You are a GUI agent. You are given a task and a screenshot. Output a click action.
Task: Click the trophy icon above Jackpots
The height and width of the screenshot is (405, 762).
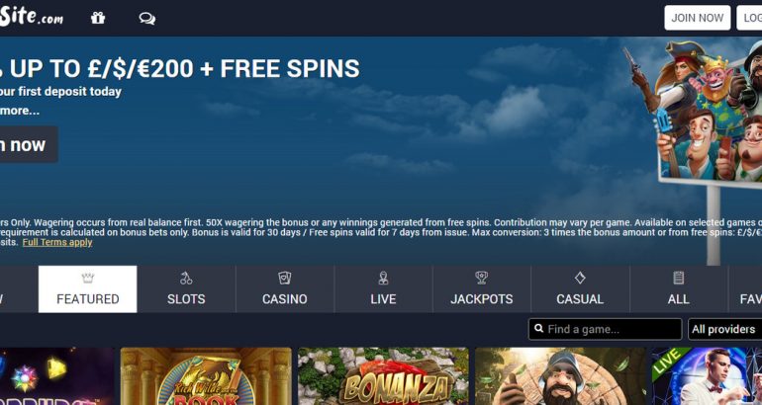[482, 278]
